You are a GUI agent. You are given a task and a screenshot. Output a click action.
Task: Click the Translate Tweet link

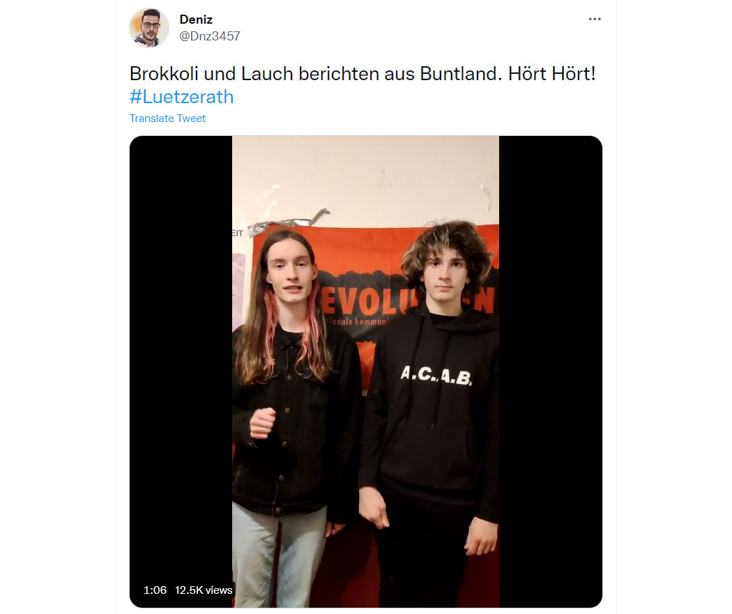pos(167,118)
